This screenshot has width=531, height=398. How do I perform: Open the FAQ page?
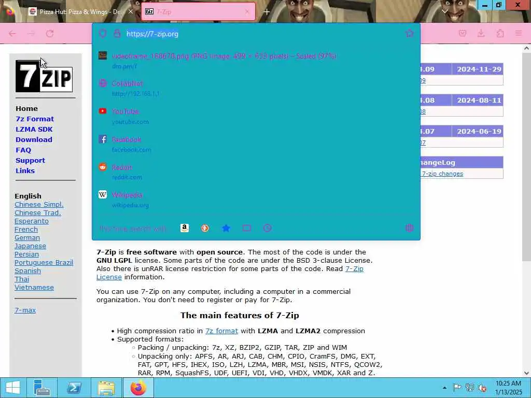[23, 150]
